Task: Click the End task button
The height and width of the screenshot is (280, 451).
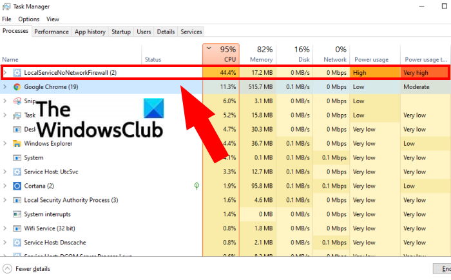Action: (443, 269)
